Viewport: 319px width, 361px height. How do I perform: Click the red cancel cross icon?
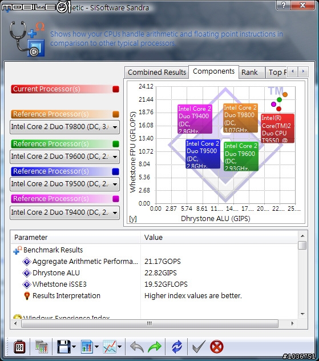click(x=217, y=347)
